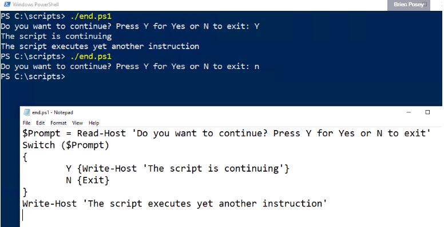Click the first ./end.ps1 command text
The image size is (444, 227).
pyautogui.click(x=91, y=17)
